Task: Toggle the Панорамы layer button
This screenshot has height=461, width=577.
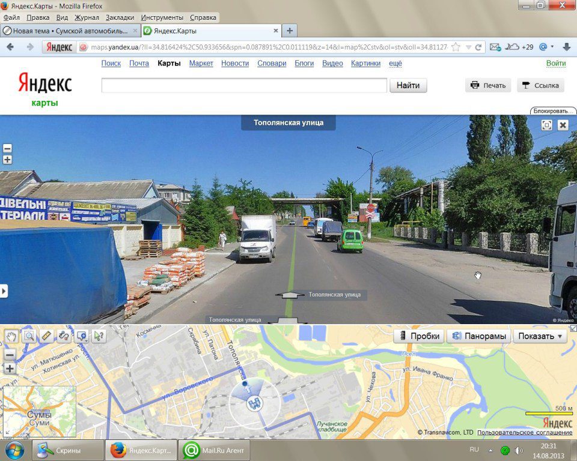Action: click(x=479, y=336)
